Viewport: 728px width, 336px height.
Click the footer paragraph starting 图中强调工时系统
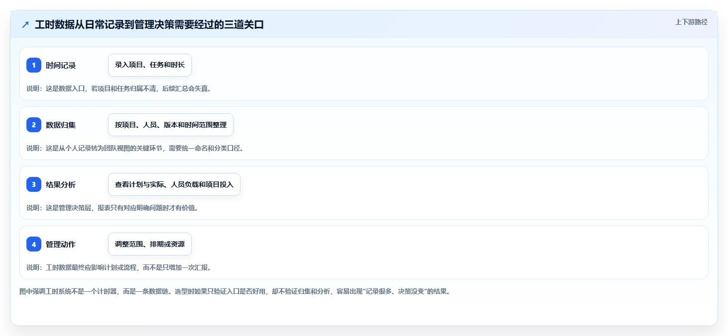[x=235, y=291]
